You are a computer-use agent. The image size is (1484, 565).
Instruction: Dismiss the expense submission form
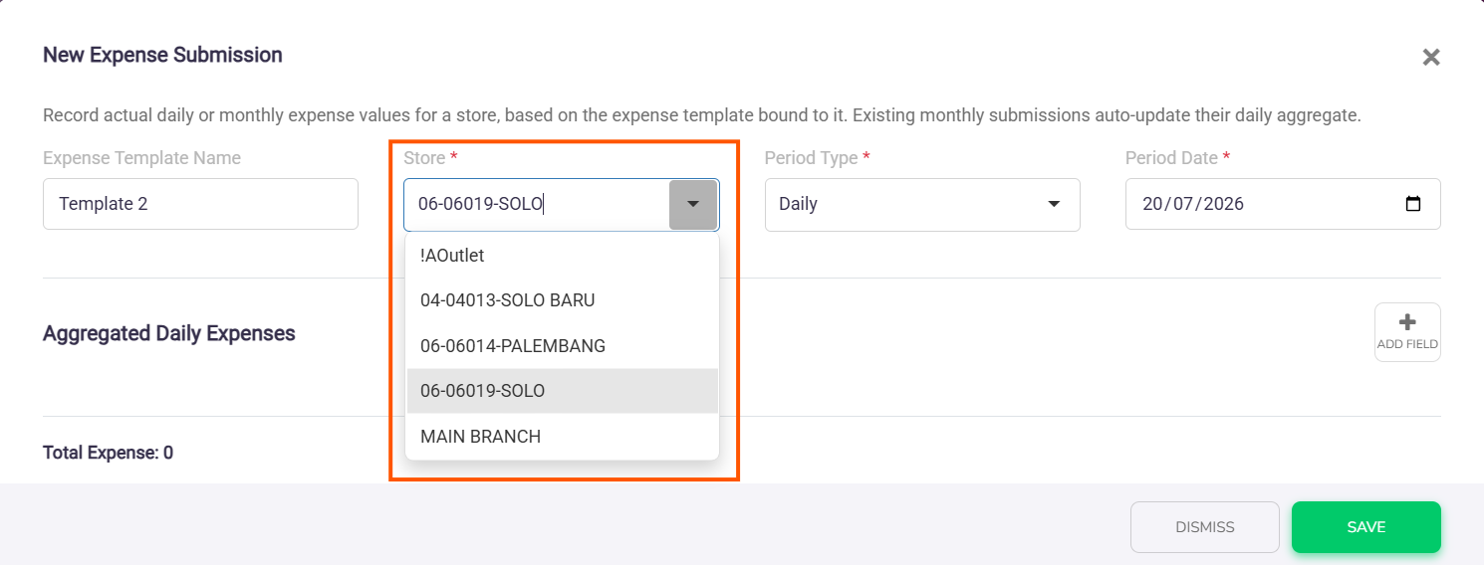pos(1205,527)
